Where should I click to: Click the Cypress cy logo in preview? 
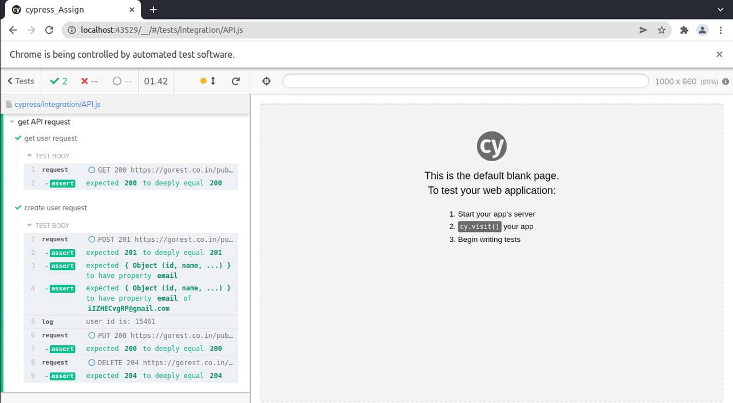point(492,145)
